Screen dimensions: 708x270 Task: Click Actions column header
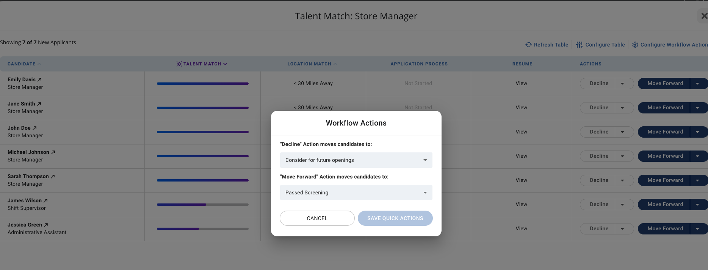pos(591,64)
